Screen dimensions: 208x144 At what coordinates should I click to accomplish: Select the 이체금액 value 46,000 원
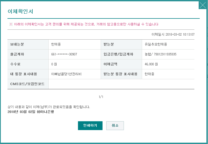[x=151, y=64]
